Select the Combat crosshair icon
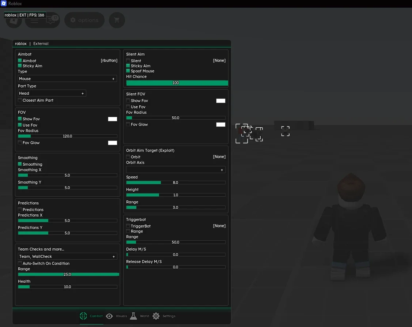The height and width of the screenshot is (327, 412). click(83, 316)
